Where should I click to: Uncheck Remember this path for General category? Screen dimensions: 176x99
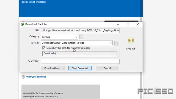tap(44, 48)
